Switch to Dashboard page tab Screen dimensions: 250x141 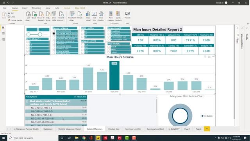(48, 129)
